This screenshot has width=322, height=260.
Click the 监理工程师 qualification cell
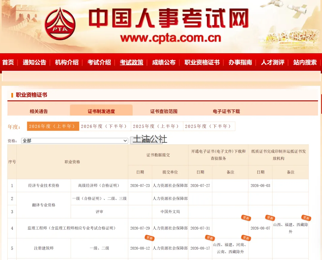click(x=72, y=228)
